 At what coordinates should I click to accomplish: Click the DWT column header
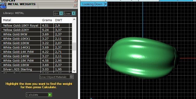[61, 20]
